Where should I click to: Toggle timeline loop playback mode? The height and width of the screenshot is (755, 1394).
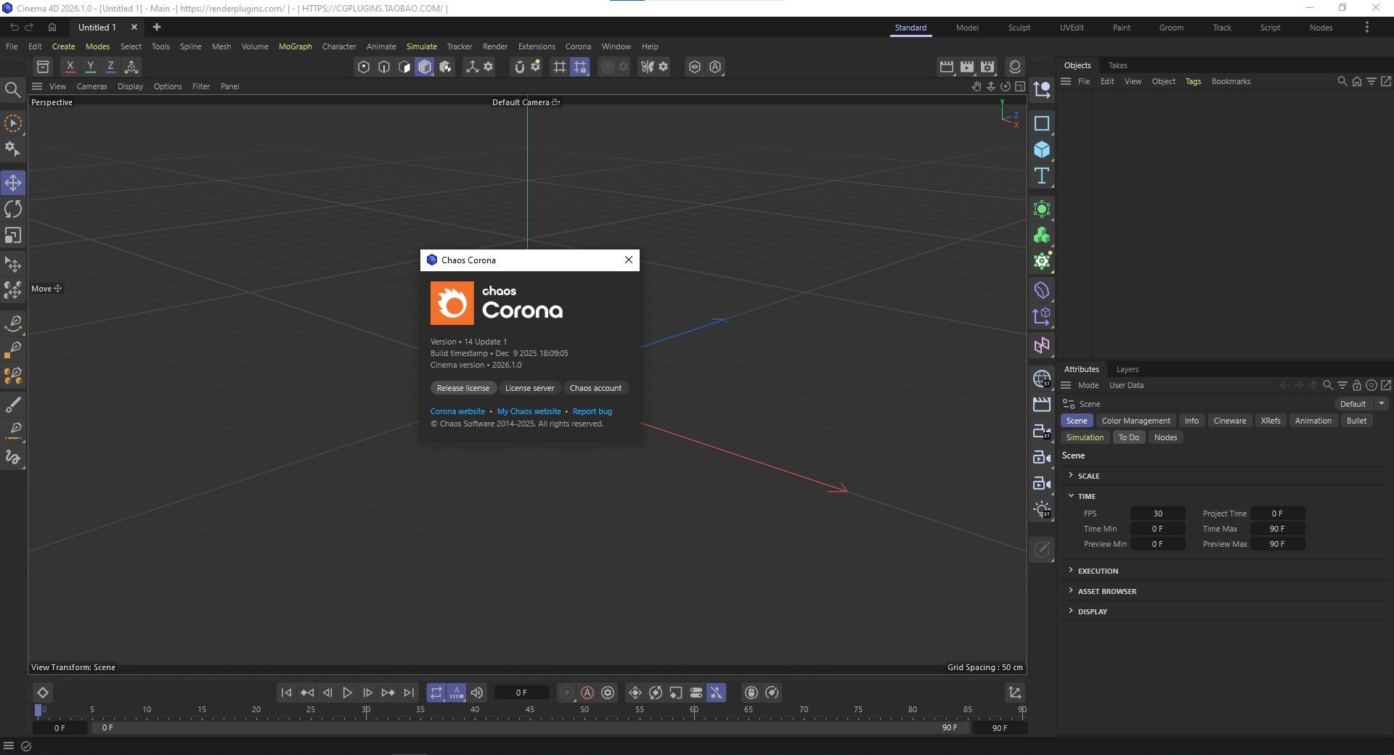436,693
